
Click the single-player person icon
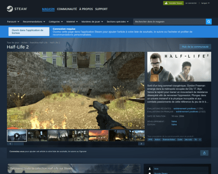click(150, 169)
